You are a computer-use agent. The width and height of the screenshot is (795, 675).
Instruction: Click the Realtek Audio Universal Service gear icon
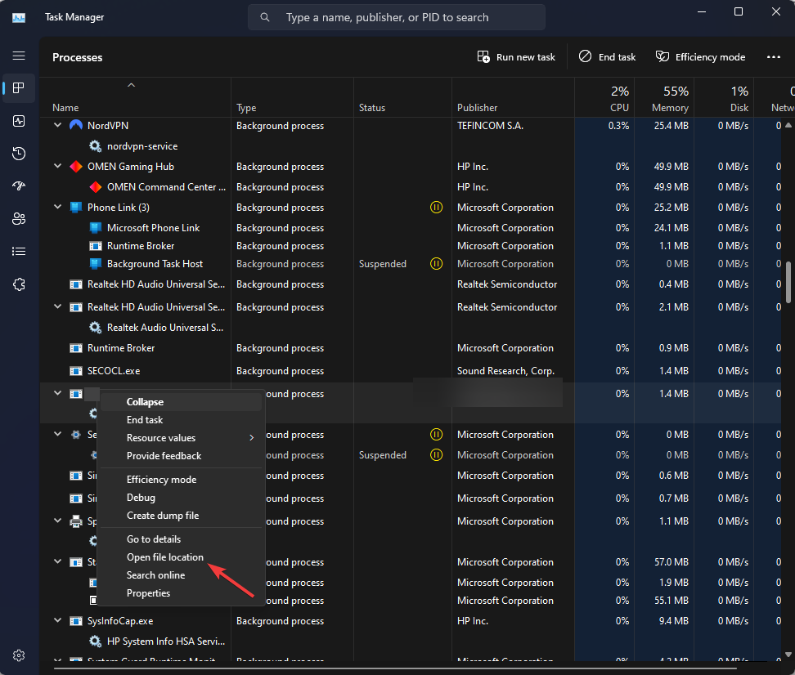point(95,328)
